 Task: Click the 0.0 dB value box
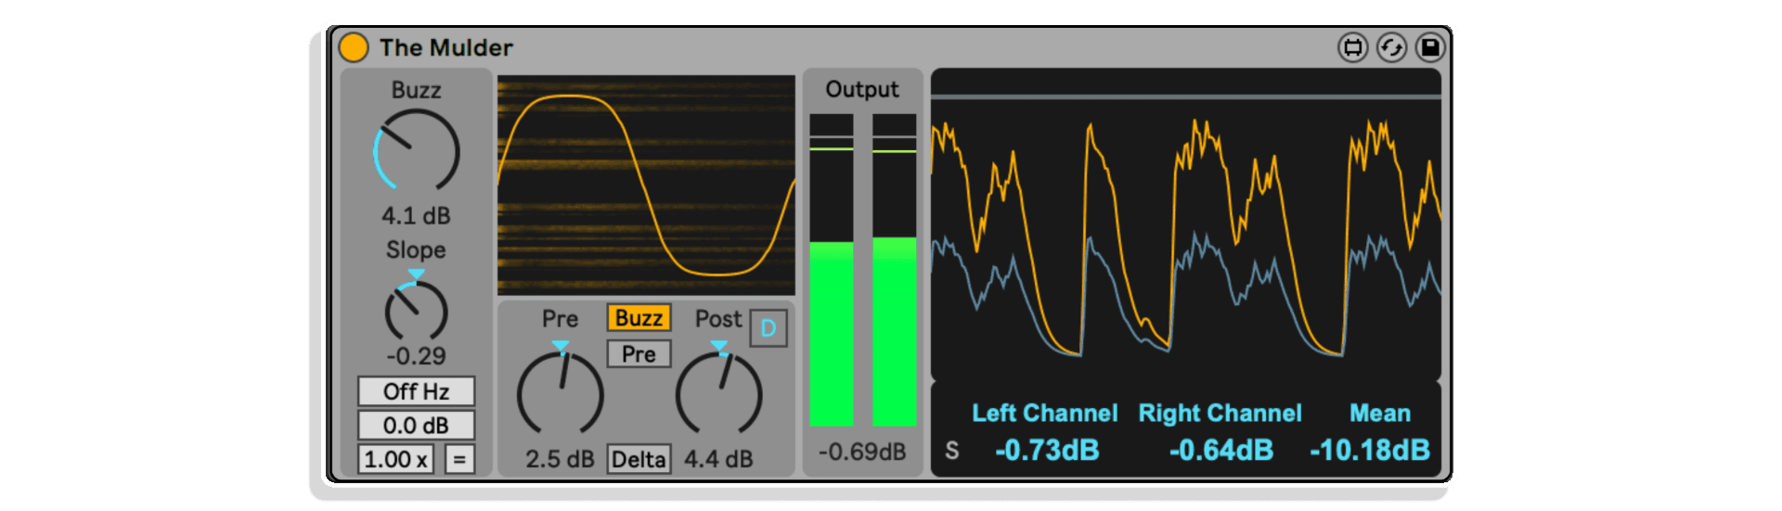tap(416, 426)
